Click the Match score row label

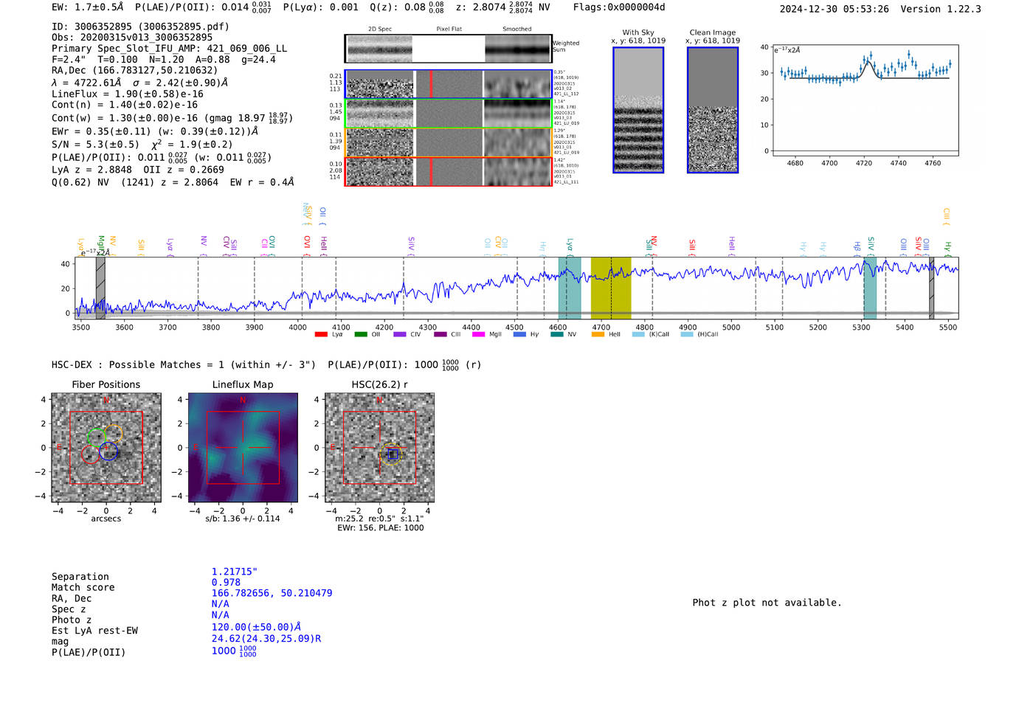point(83,587)
